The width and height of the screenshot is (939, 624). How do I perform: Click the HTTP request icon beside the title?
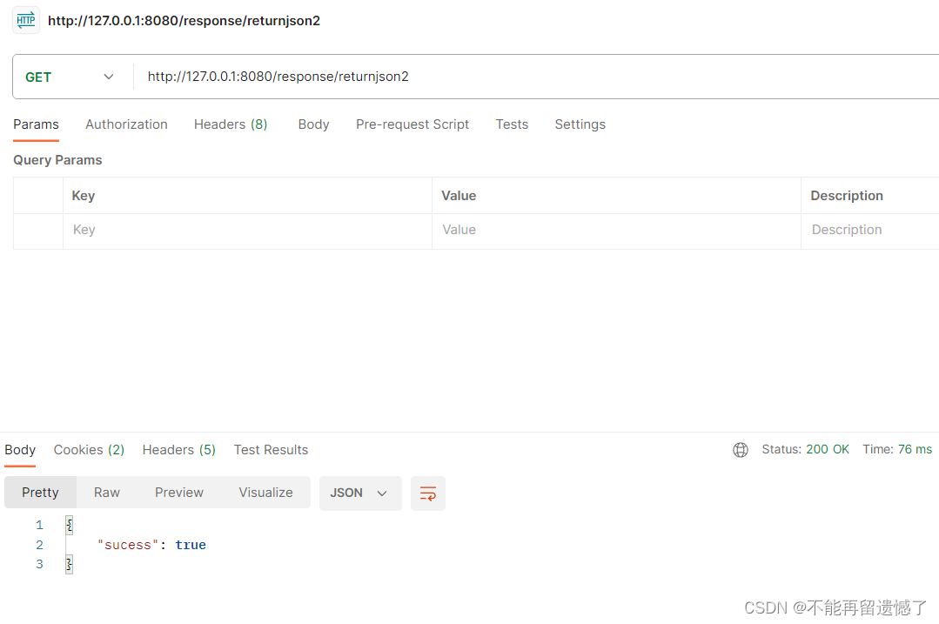tap(26, 20)
